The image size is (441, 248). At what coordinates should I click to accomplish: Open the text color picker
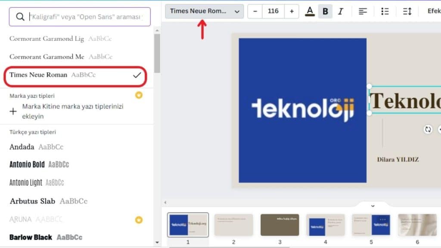tap(310, 11)
